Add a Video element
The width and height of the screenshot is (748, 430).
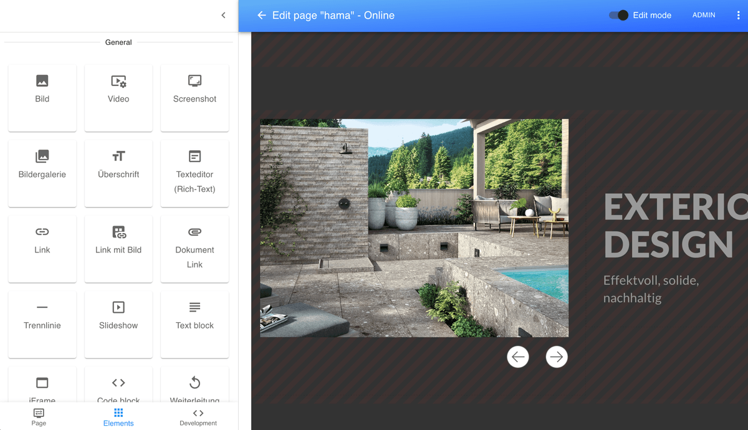click(x=118, y=97)
